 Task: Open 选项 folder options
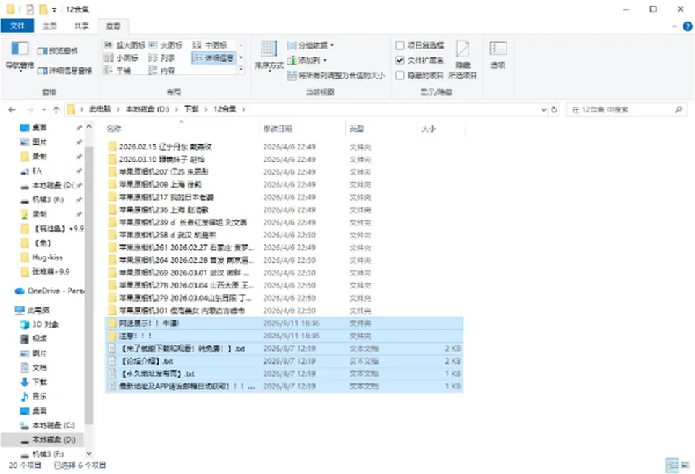pos(498,56)
